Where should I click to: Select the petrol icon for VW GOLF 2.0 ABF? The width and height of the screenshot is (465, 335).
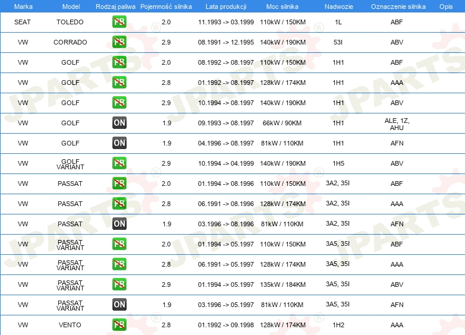click(119, 62)
